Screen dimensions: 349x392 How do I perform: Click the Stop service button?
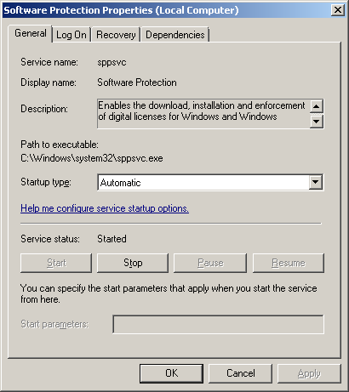(x=133, y=263)
